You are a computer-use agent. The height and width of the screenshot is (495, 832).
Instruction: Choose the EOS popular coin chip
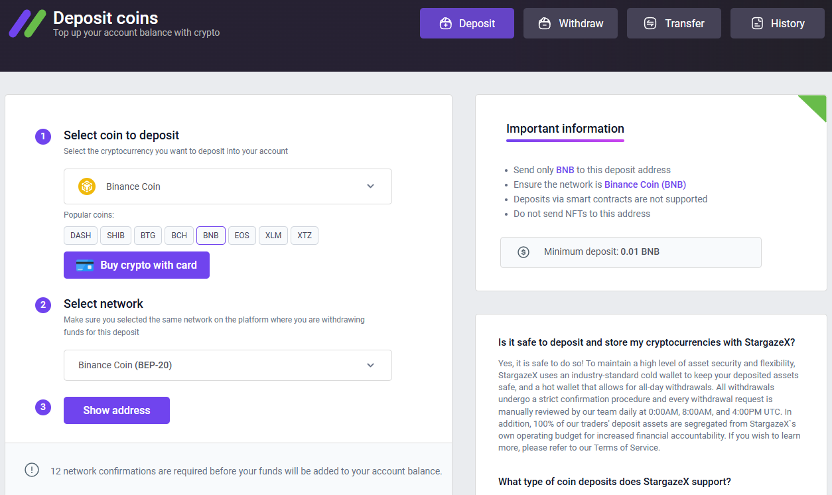(242, 236)
